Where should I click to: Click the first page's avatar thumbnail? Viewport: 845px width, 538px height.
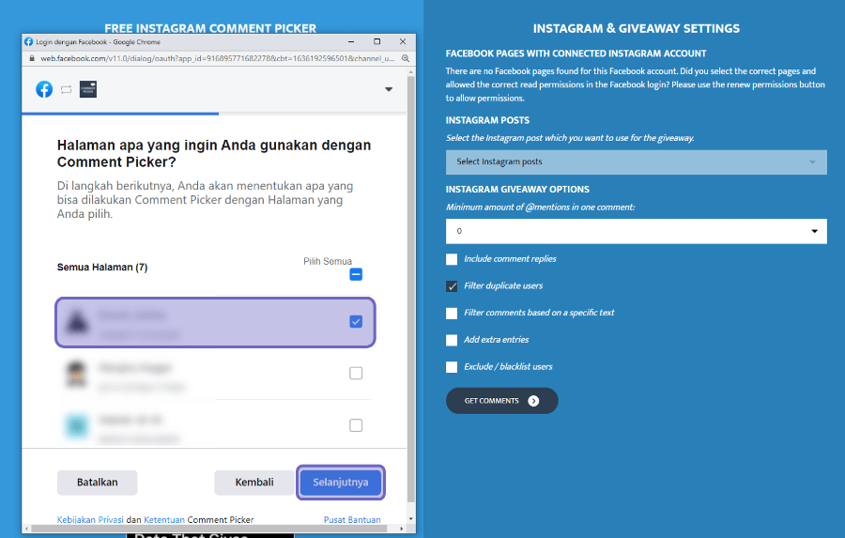click(x=77, y=322)
